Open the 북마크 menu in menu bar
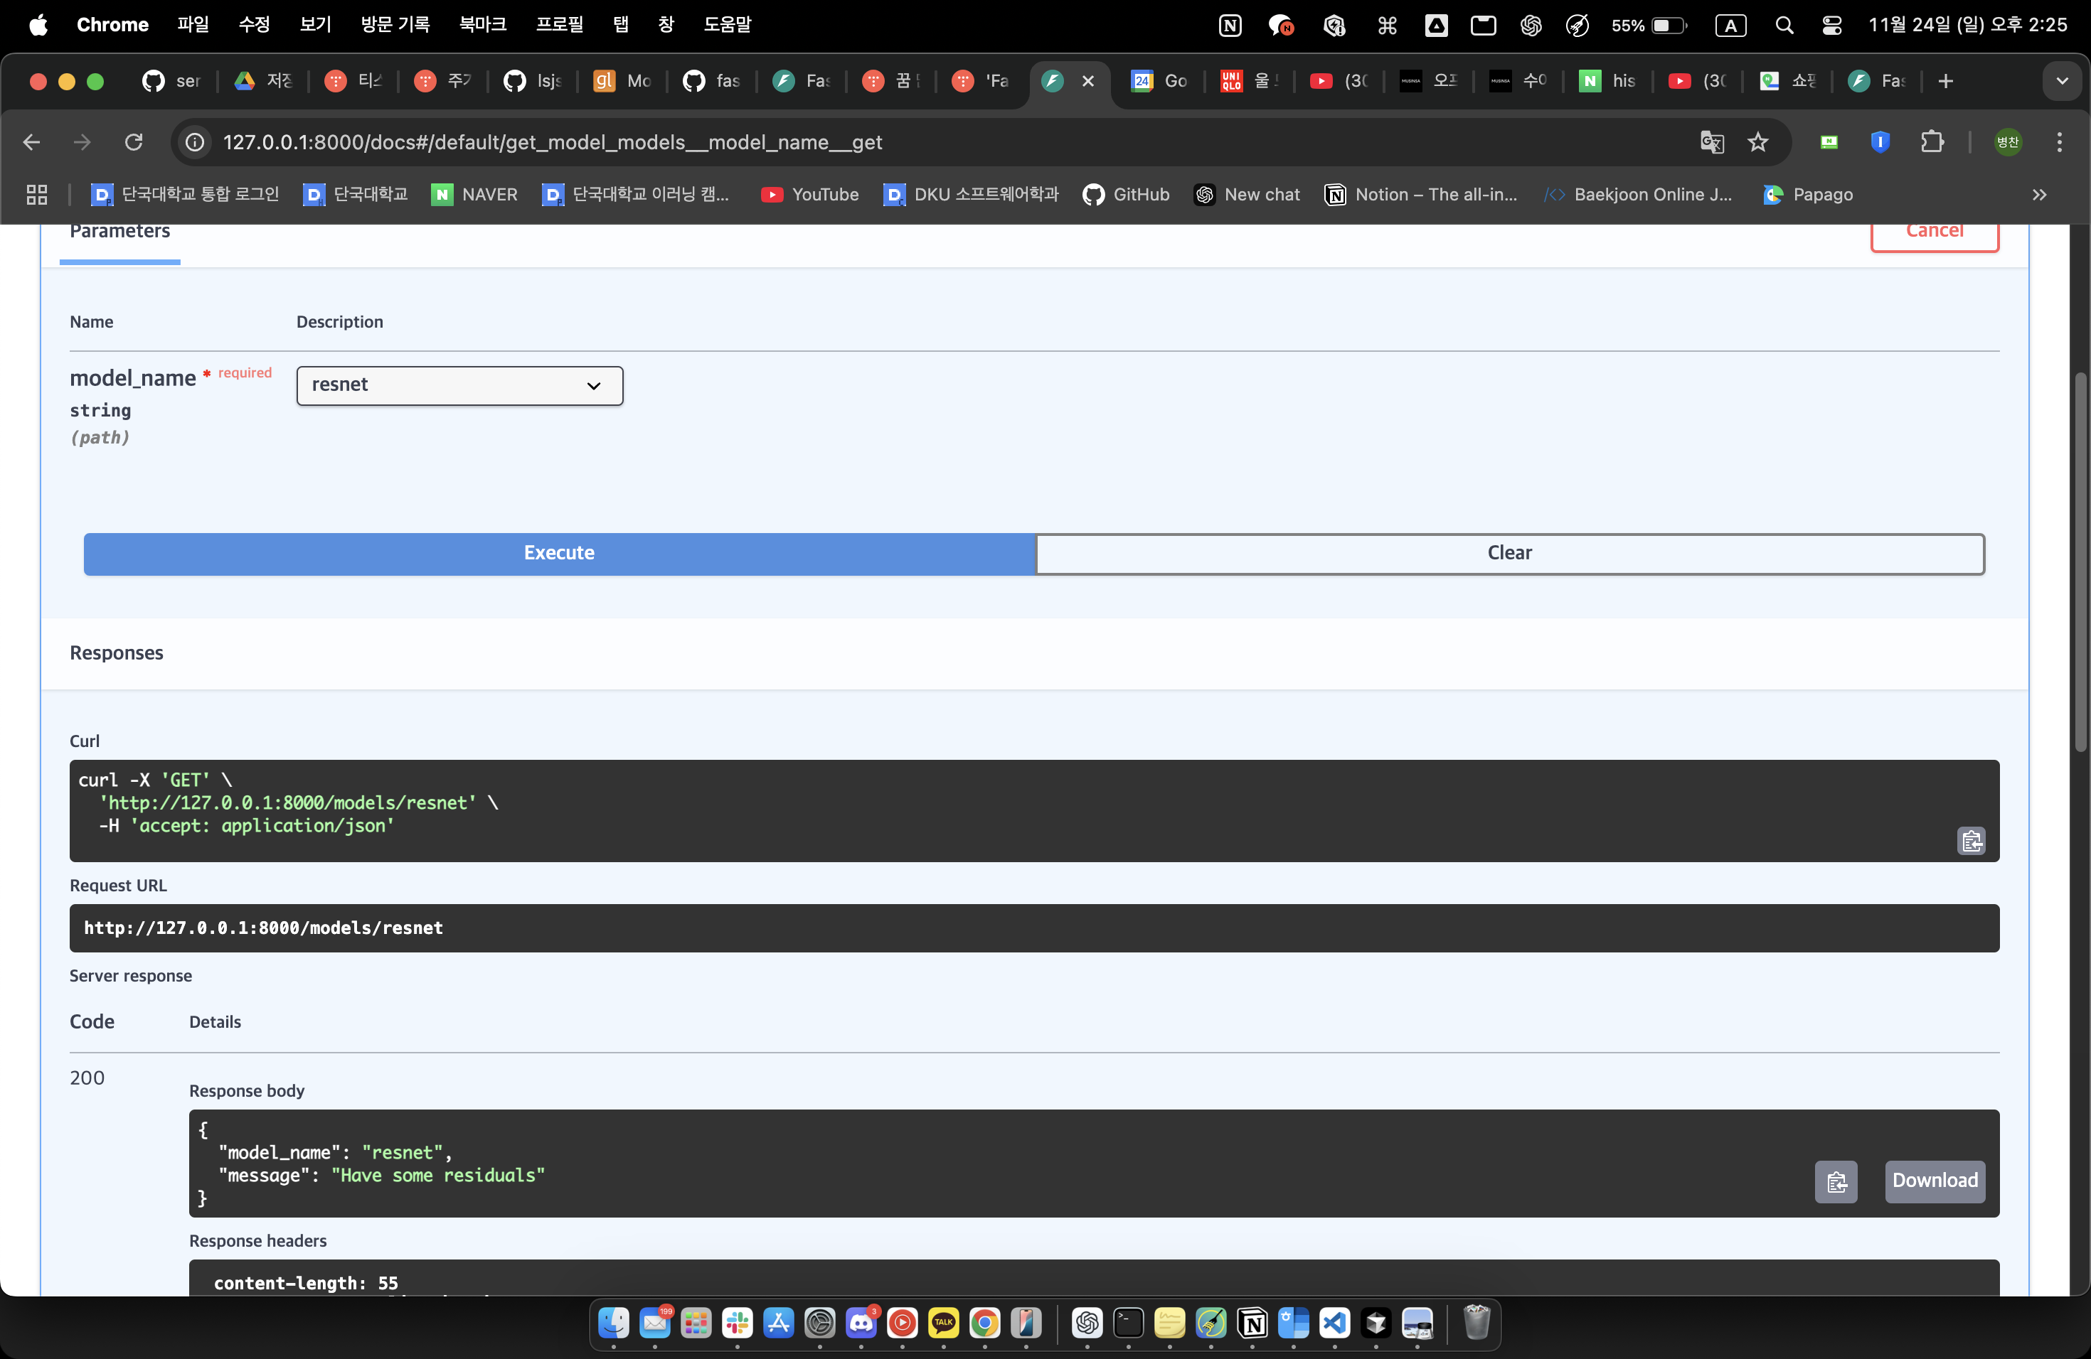Screen dimensions: 2091x1359 [482, 25]
